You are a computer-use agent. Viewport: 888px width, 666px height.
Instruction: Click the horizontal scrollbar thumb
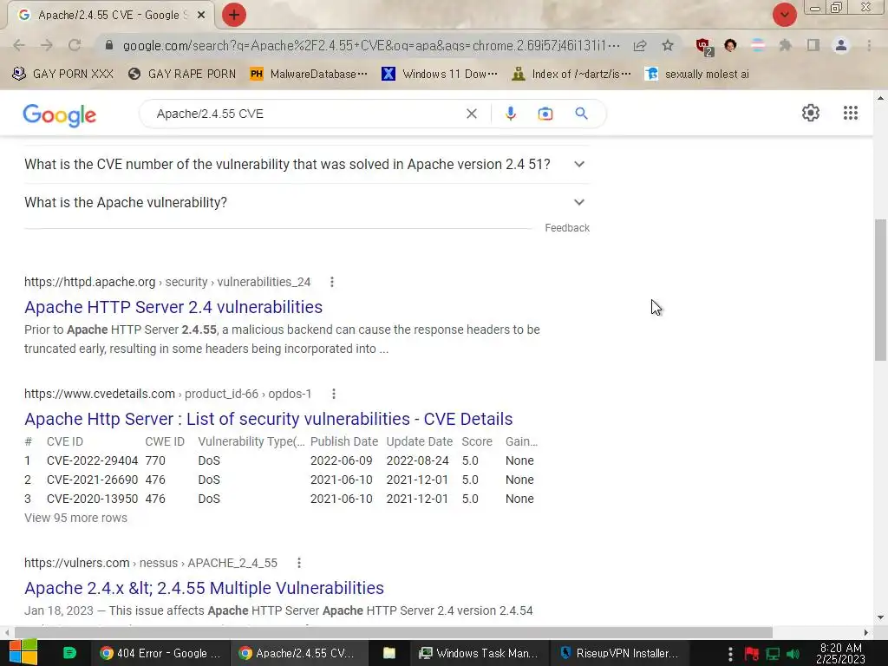(x=393, y=632)
